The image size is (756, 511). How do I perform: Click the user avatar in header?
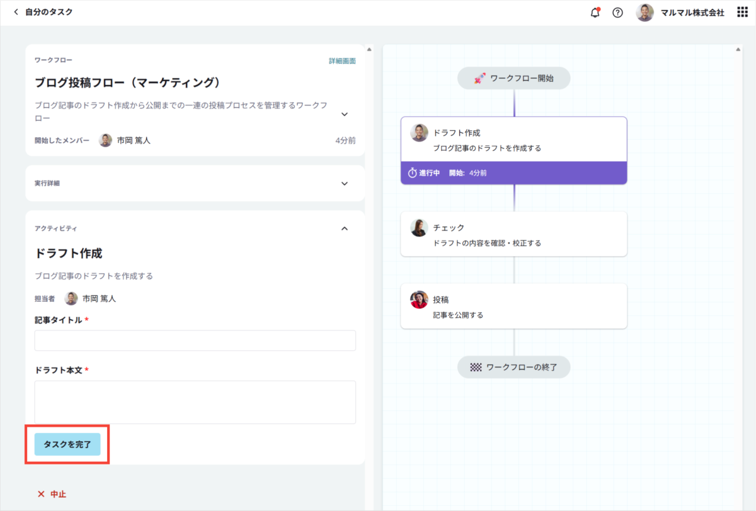pos(644,13)
